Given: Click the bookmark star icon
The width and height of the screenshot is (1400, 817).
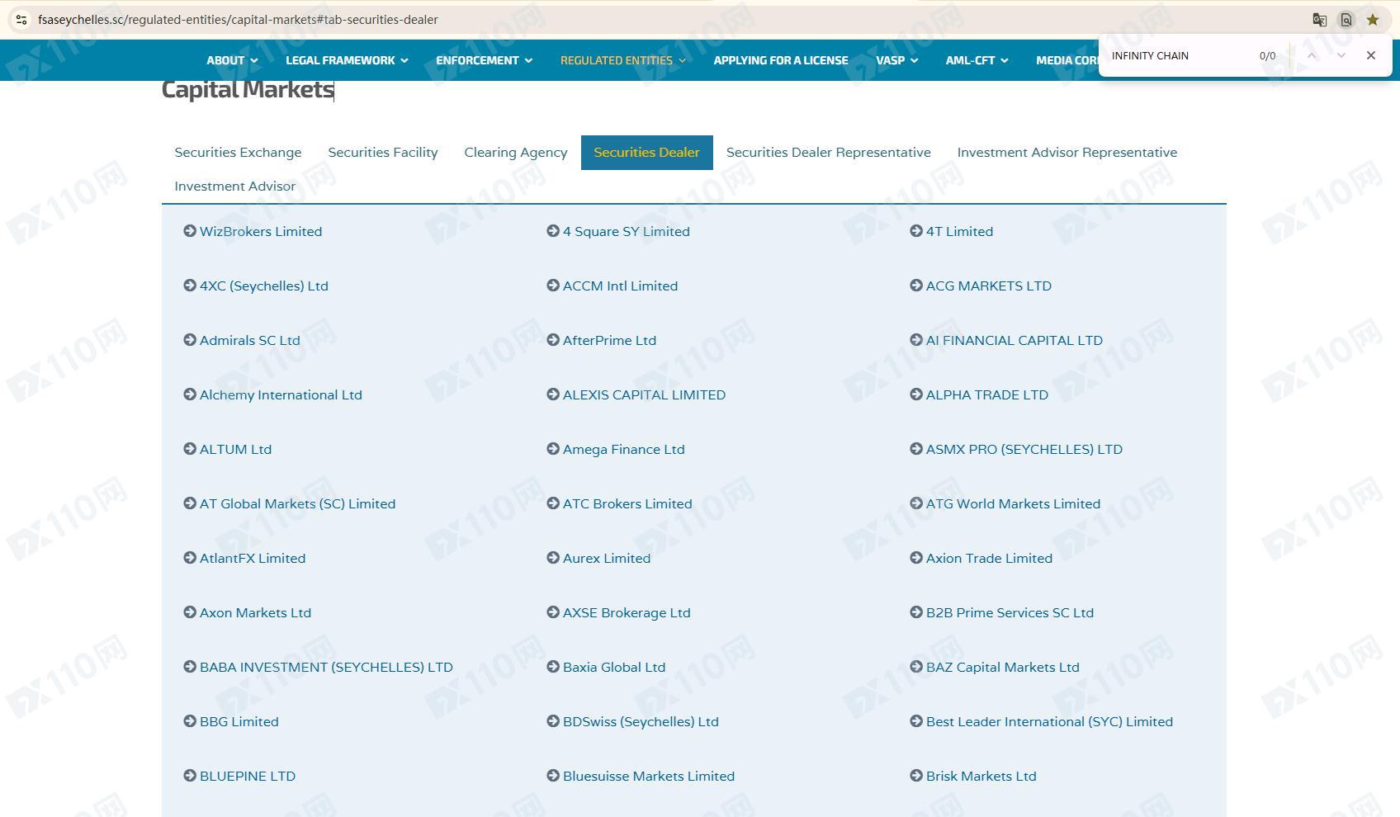Looking at the screenshot, I should coord(1373,20).
